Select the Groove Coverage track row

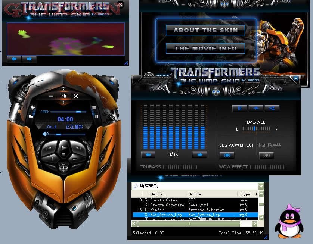pyautogui.click(x=195, y=205)
